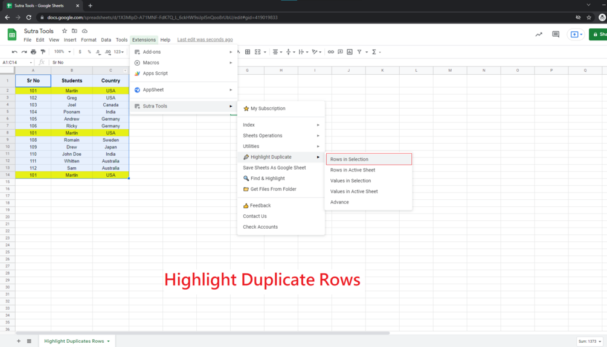Click the Functions sigma icon
This screenshot has width=607, height=347.
[x=374, y=52]
